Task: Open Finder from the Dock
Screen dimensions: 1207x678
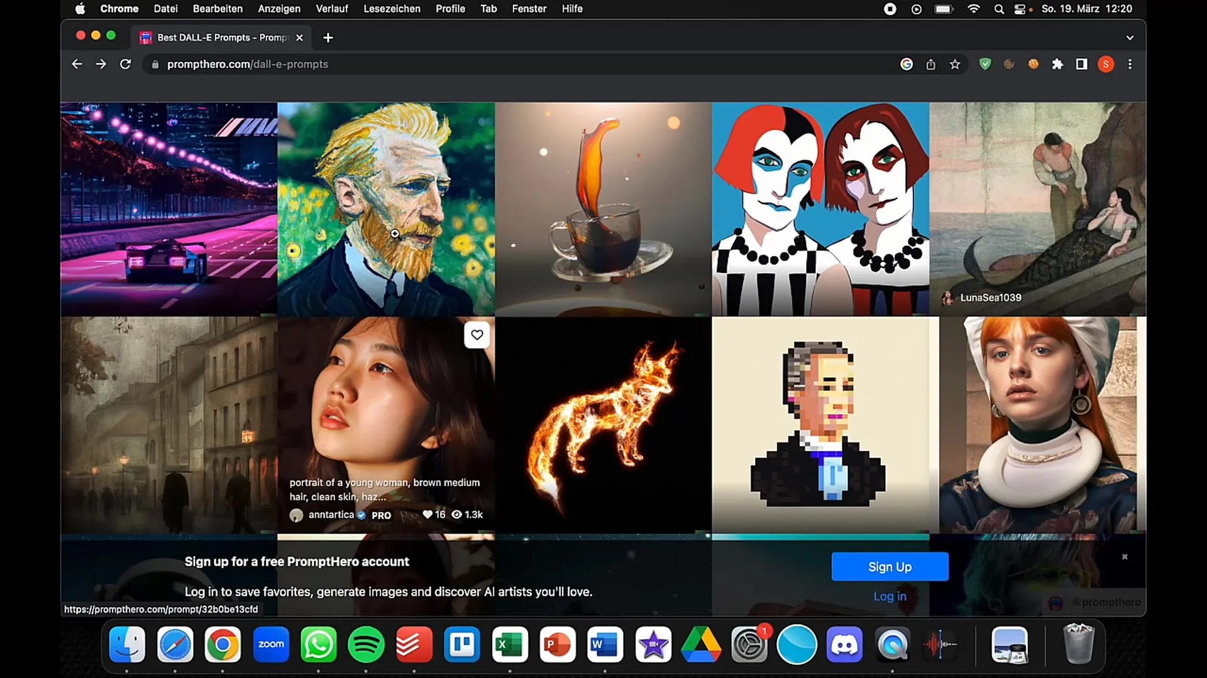Action: 127,645
